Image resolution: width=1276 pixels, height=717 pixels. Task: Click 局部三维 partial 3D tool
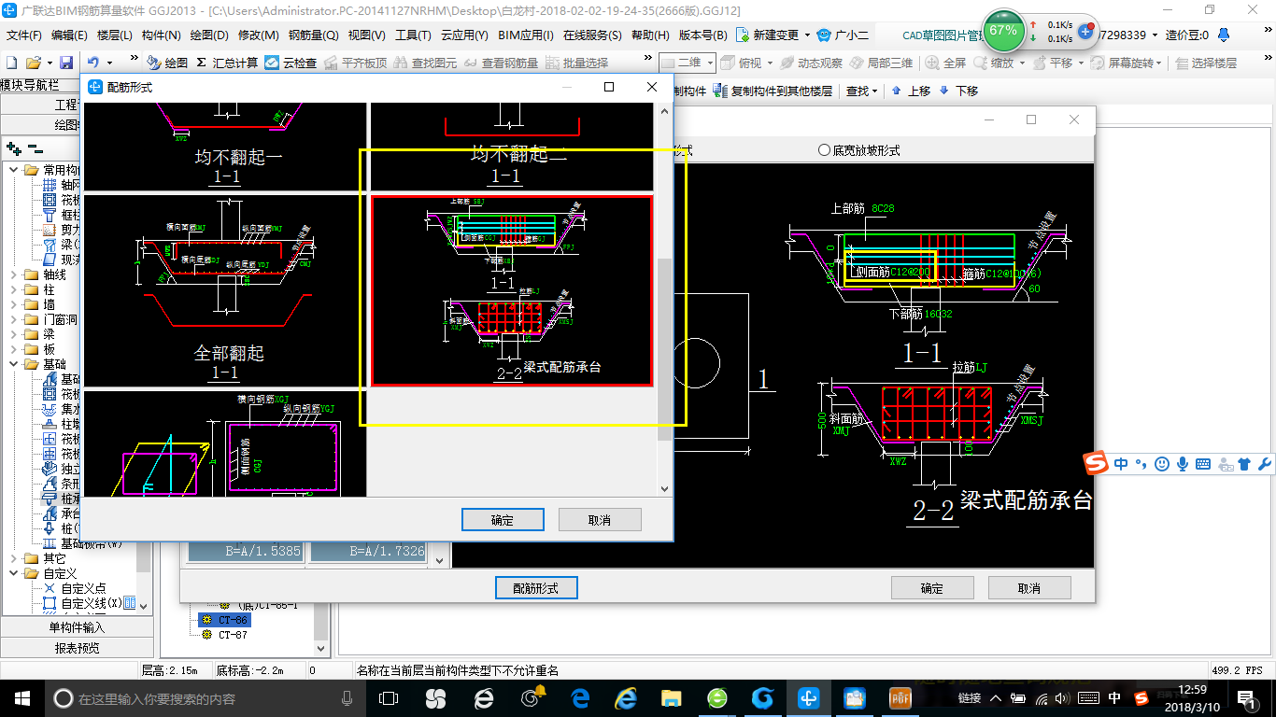point(881,63)
